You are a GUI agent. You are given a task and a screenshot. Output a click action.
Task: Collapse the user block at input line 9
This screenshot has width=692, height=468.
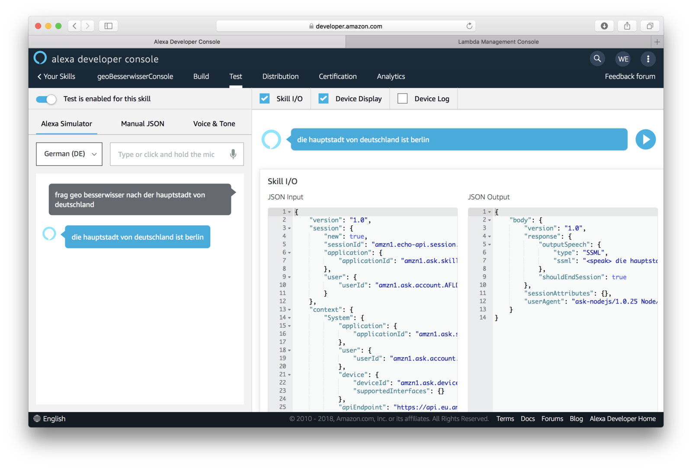click(289, 277)
